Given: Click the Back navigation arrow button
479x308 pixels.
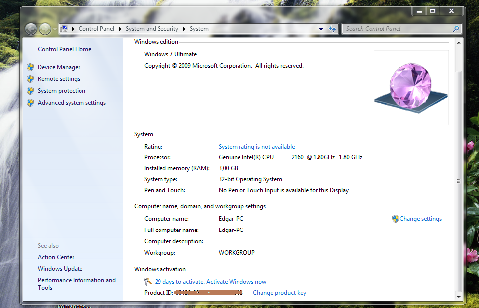Looking at the screenshot, I should coord(31,29).
